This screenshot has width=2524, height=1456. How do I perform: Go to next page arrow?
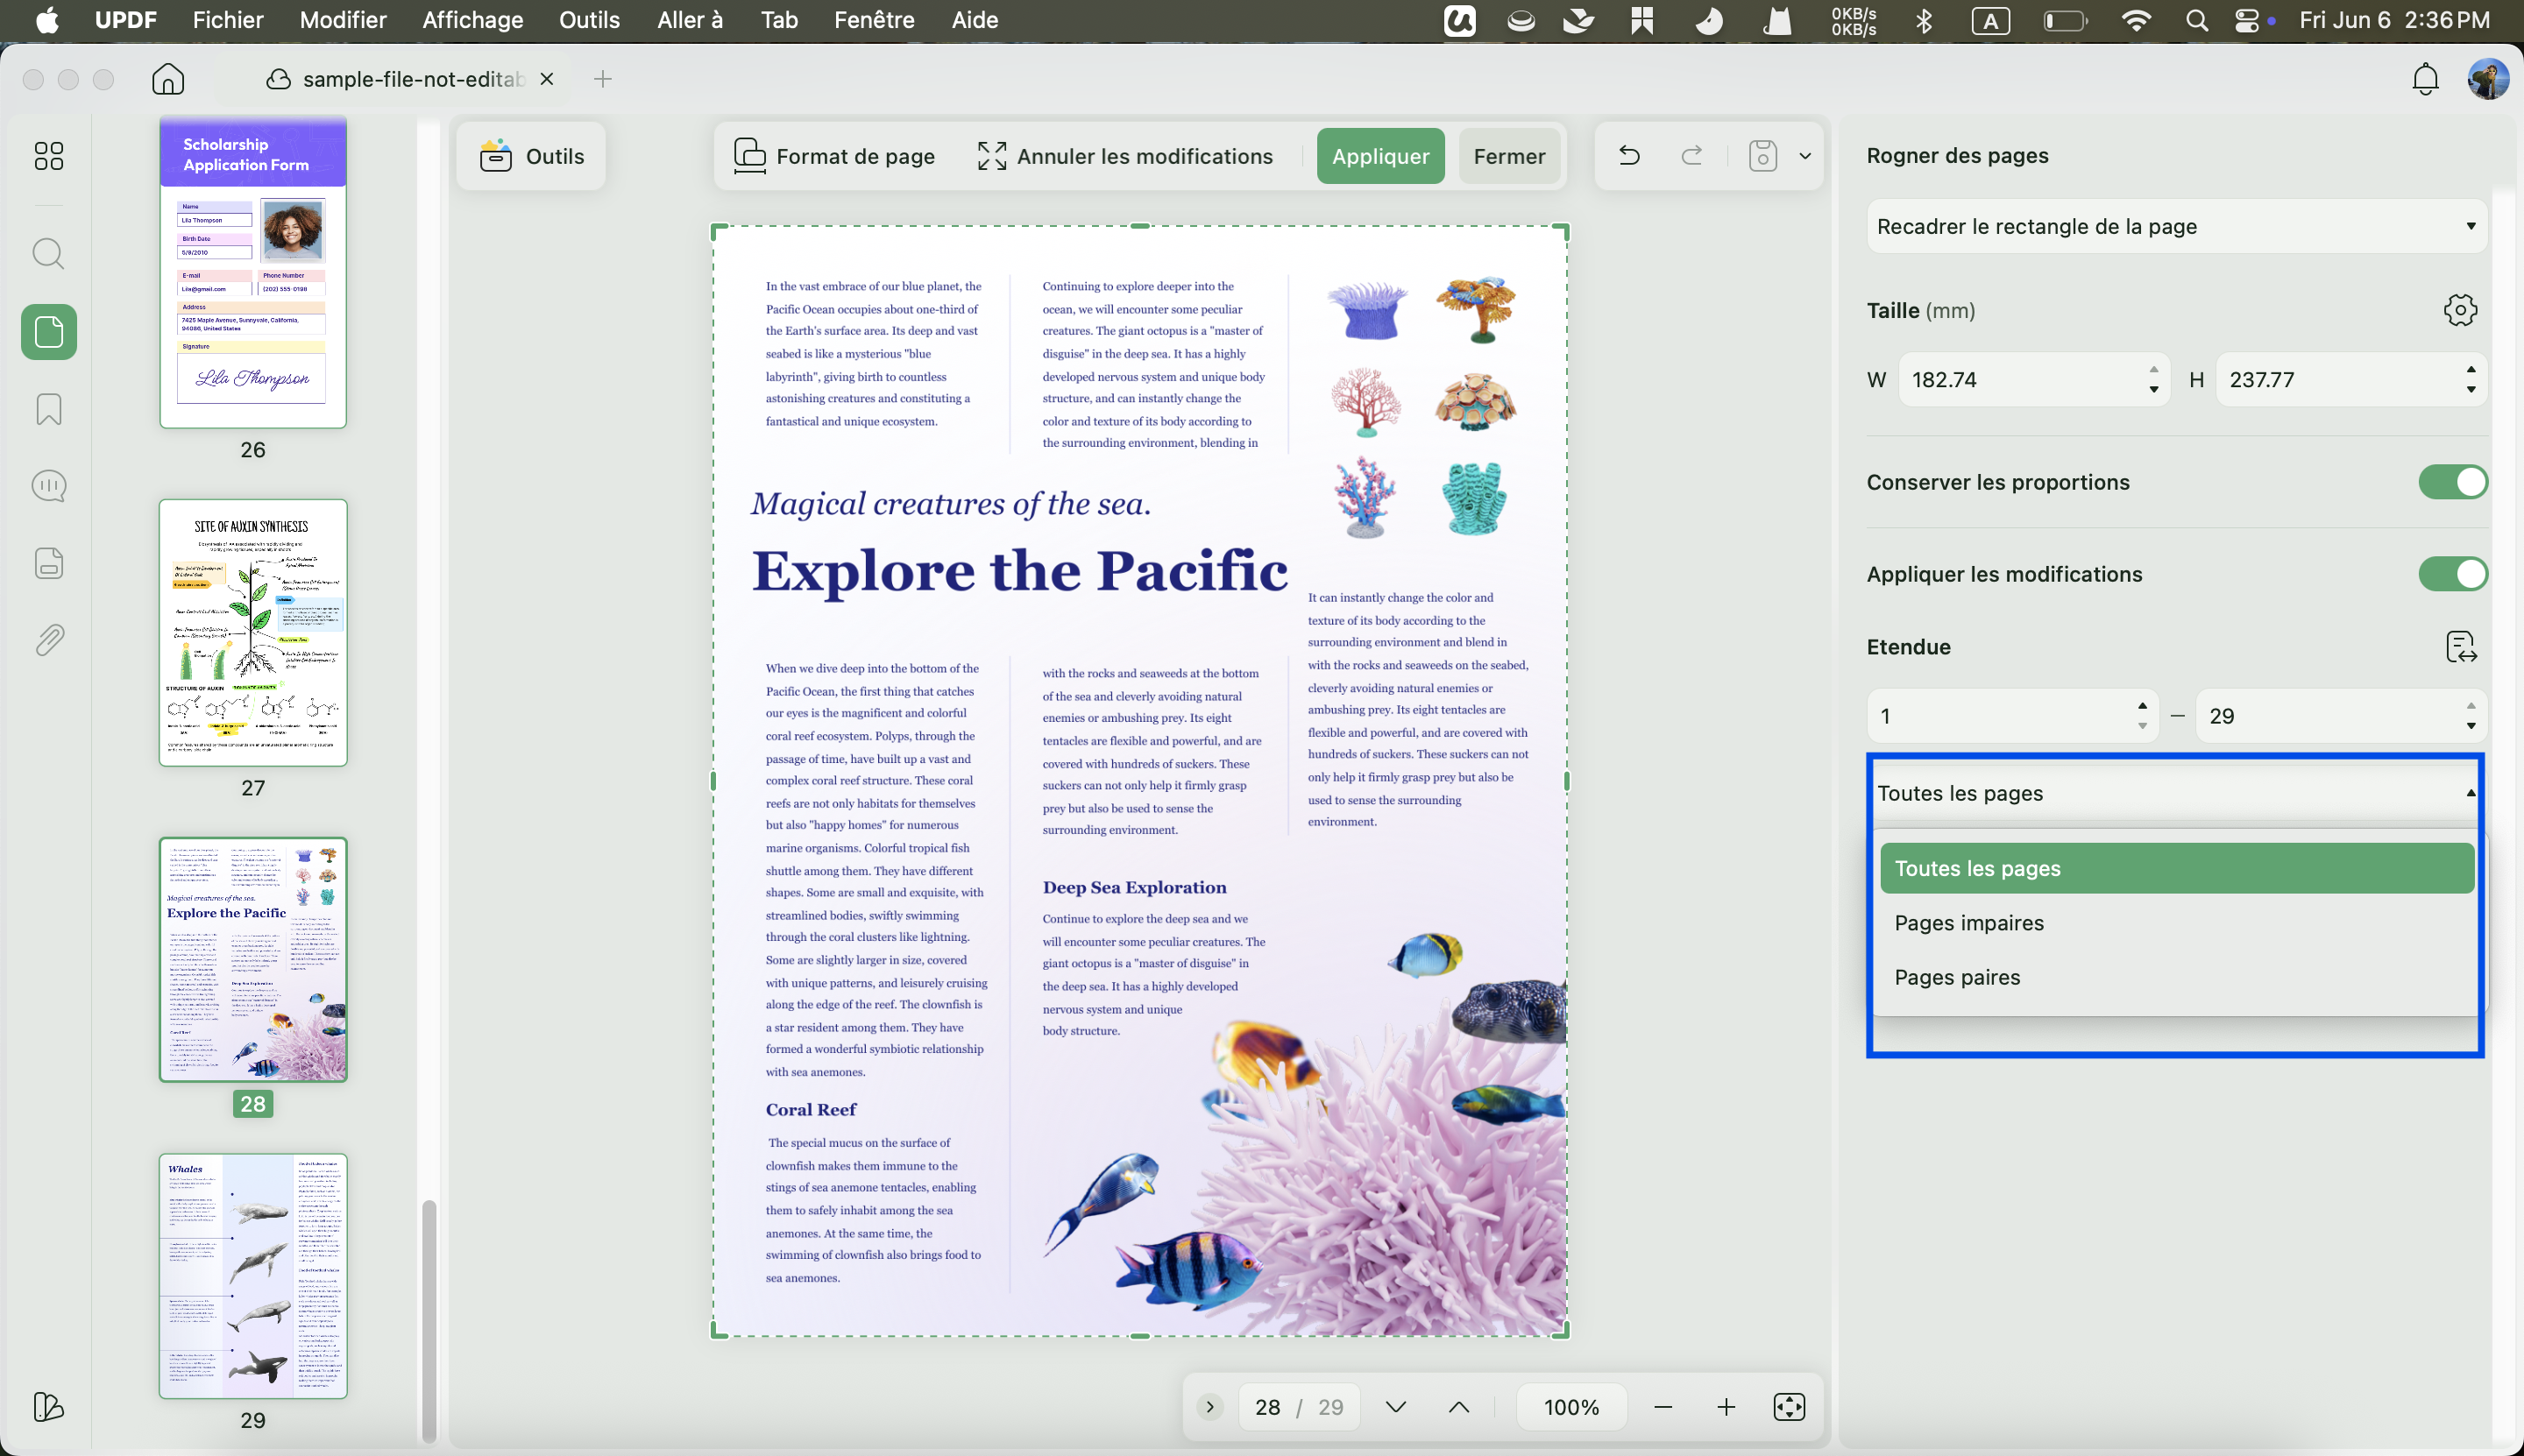point(1395,1407)
